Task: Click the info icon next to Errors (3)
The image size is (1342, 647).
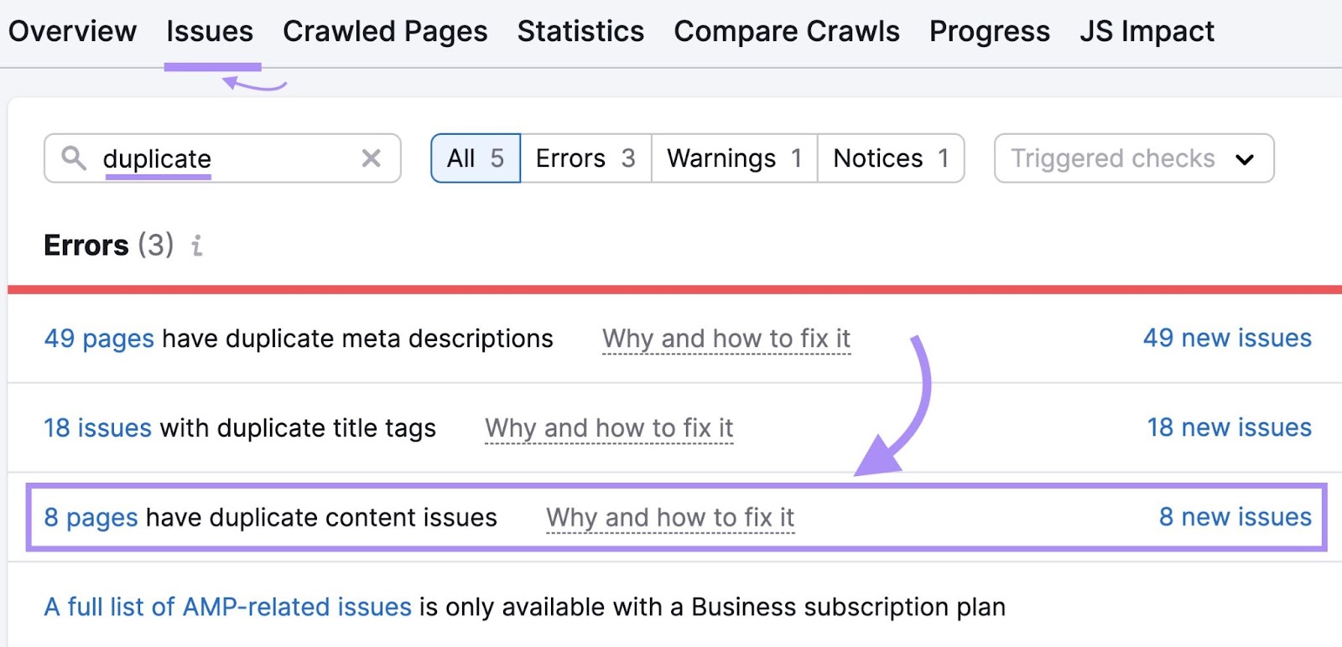Action: click(x=197, y=246)
